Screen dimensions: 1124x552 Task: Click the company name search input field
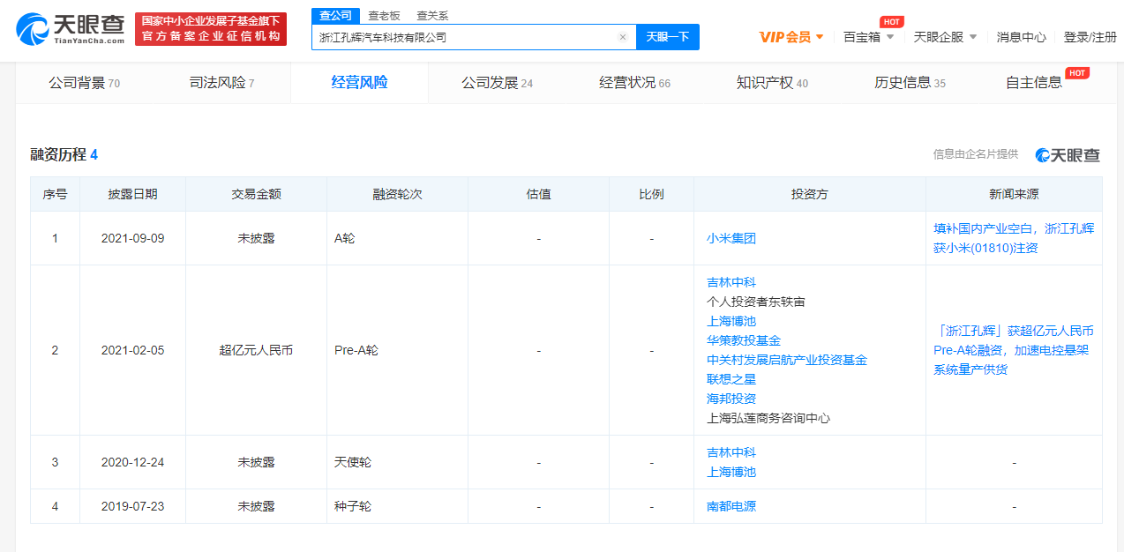pyautogui.click(x=463, y=37)
